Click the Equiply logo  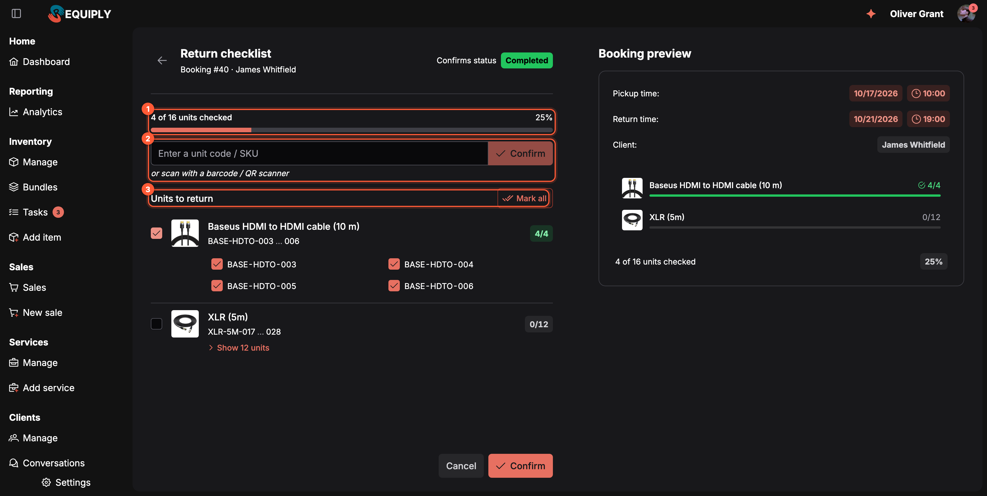(79, 14)
